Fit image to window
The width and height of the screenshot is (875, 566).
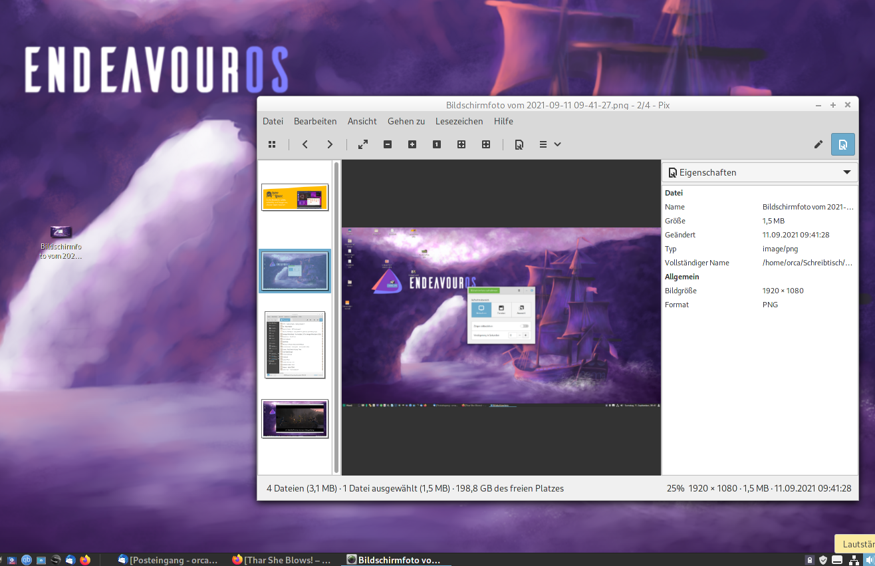click(461, 144)
